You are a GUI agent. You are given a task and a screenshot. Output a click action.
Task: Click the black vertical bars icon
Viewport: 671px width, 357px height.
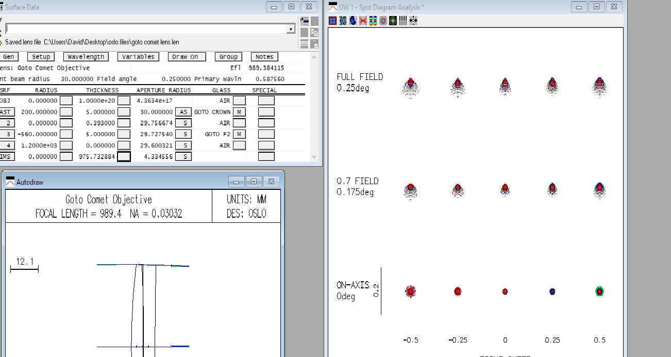tap(403, 21)
